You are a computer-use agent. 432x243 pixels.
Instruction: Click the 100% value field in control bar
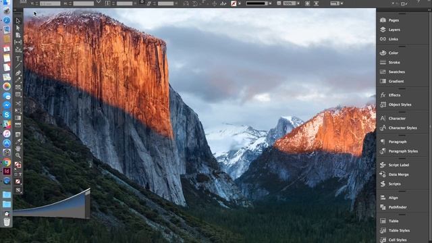click(290, 3)
